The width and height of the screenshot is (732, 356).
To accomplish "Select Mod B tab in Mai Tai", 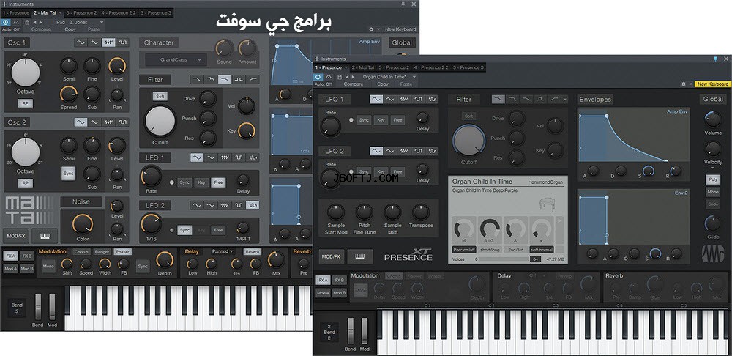I will [x=26, y=269].
